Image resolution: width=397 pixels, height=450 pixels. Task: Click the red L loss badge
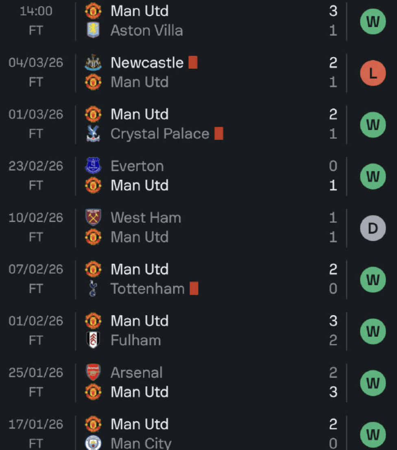(373, 73)
